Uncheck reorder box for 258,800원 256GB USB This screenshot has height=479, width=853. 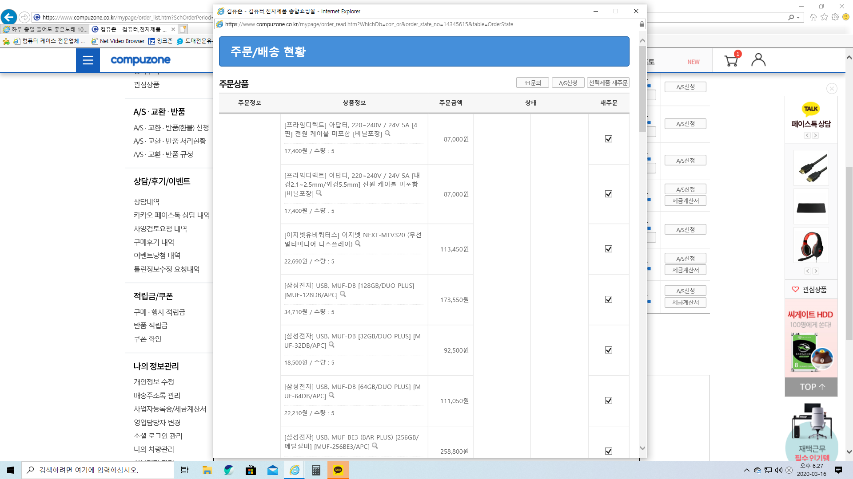(x=609, y=451)
